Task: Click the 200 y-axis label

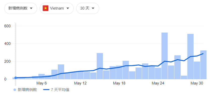Action: pyautogui.click(x=7, y=61)
